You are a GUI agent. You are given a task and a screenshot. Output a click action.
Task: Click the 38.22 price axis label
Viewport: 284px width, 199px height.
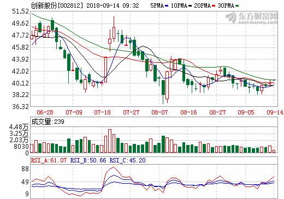20,95
